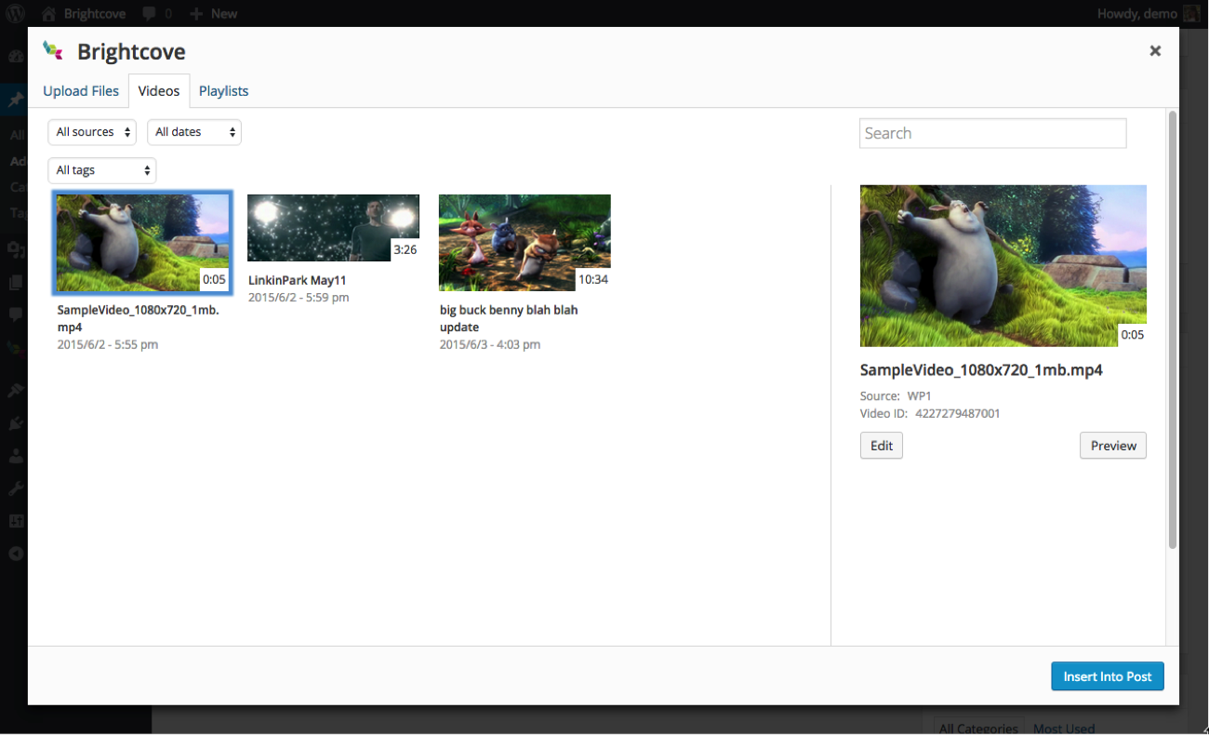Open Settings icon in background WordPress sidebar
Screen dimensions: 1209x735
(16, 521)
